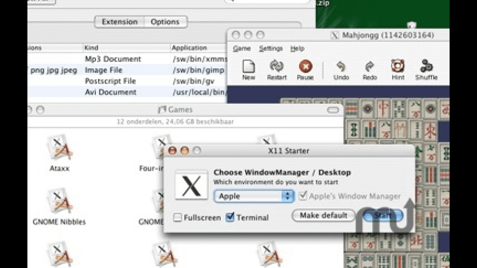Redo the Mahjongg move

click(370, 70)
